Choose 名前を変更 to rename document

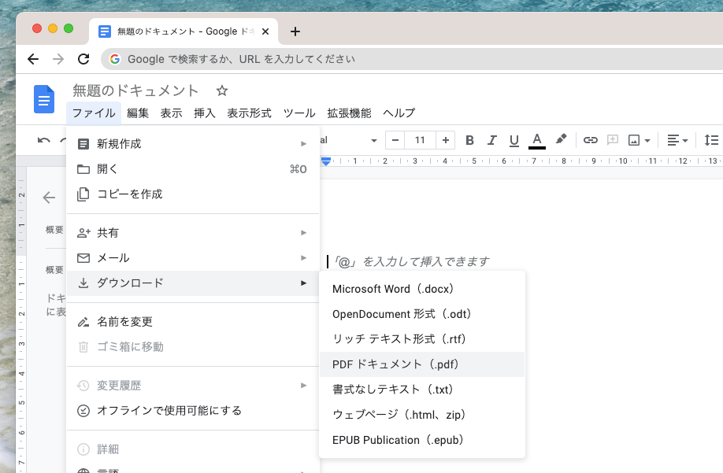193,321
